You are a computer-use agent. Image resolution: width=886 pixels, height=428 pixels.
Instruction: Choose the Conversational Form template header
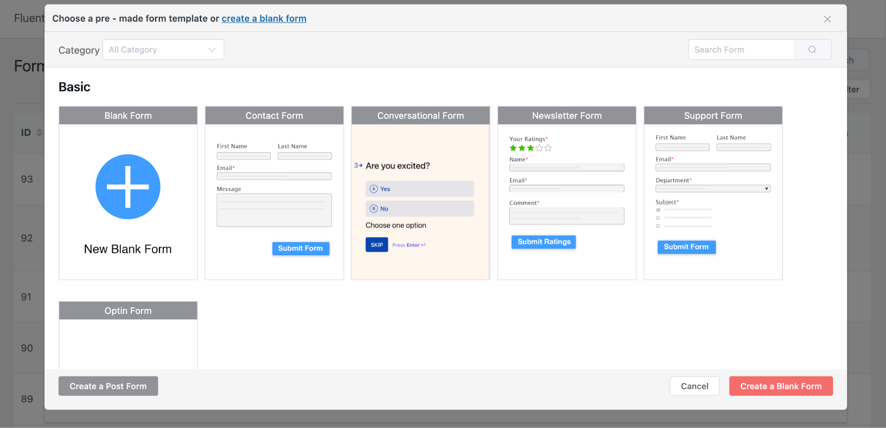(x=421, y=116)
